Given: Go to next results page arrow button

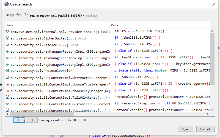Looking at the screenshot, I should [32, 120].
